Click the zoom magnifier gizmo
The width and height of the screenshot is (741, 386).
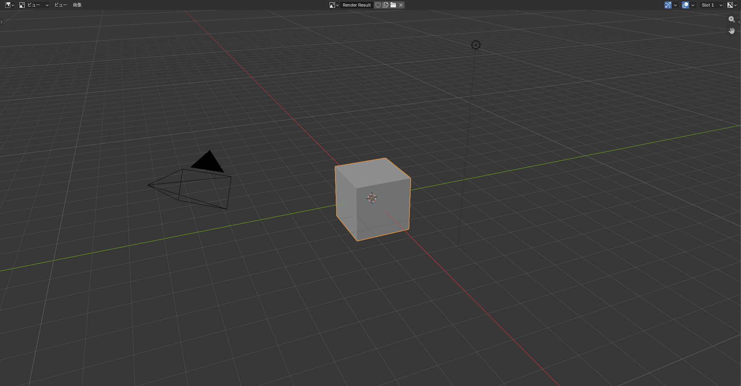(731, 19)
